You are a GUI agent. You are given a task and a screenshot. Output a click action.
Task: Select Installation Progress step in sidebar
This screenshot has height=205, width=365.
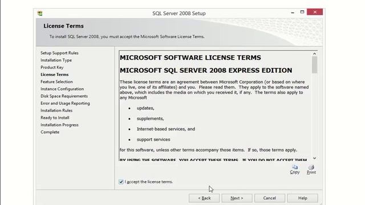point(59,125)
